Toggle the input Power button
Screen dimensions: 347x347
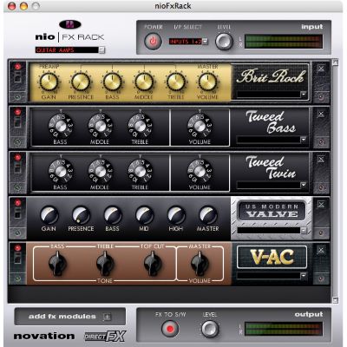tap(153, 42)
